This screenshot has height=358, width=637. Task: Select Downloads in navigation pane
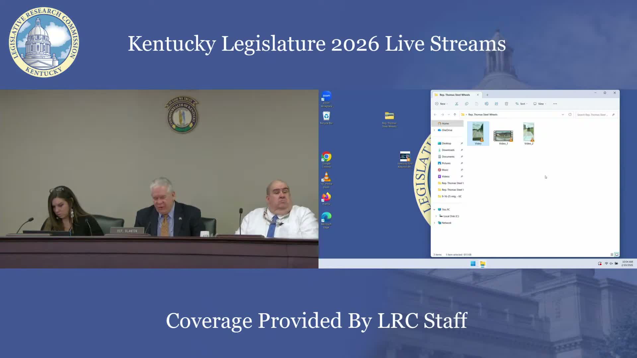pyautogui.click(x=448, y=150)
